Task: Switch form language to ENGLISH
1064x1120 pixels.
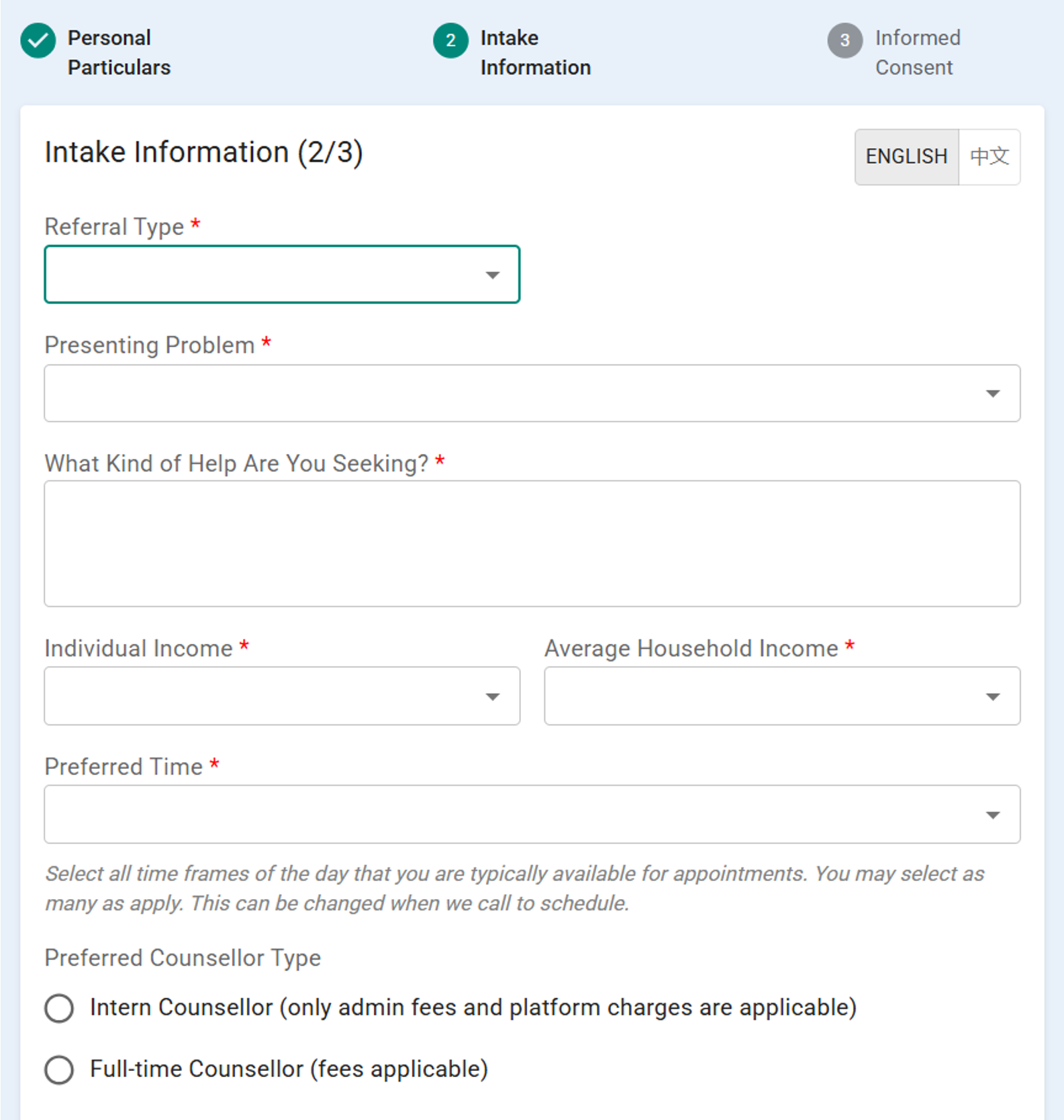Action: click(906, 156)
